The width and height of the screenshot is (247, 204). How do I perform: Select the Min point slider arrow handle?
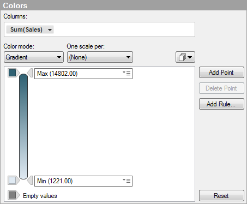click(30, 181)
